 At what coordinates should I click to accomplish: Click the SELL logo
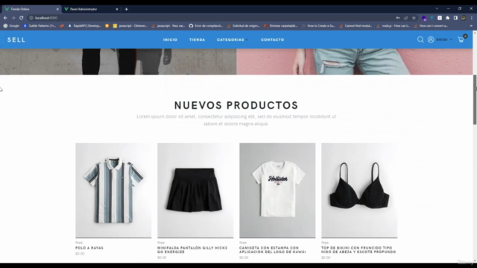click(x=16, y=39)
